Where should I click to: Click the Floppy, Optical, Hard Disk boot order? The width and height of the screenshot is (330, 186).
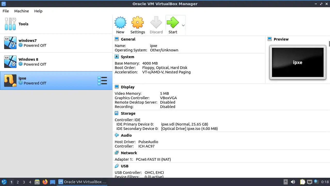(165, 68)
